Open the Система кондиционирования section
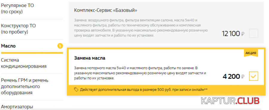269x110 pixels. click(x=24, y=63)
